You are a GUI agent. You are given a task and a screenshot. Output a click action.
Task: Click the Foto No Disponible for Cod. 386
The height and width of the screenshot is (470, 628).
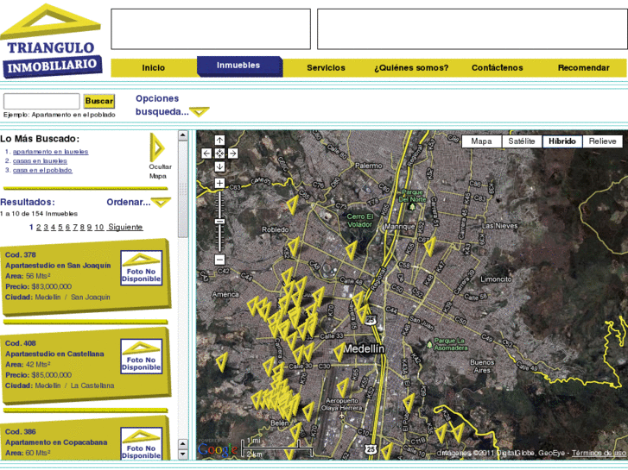(142, 443)
